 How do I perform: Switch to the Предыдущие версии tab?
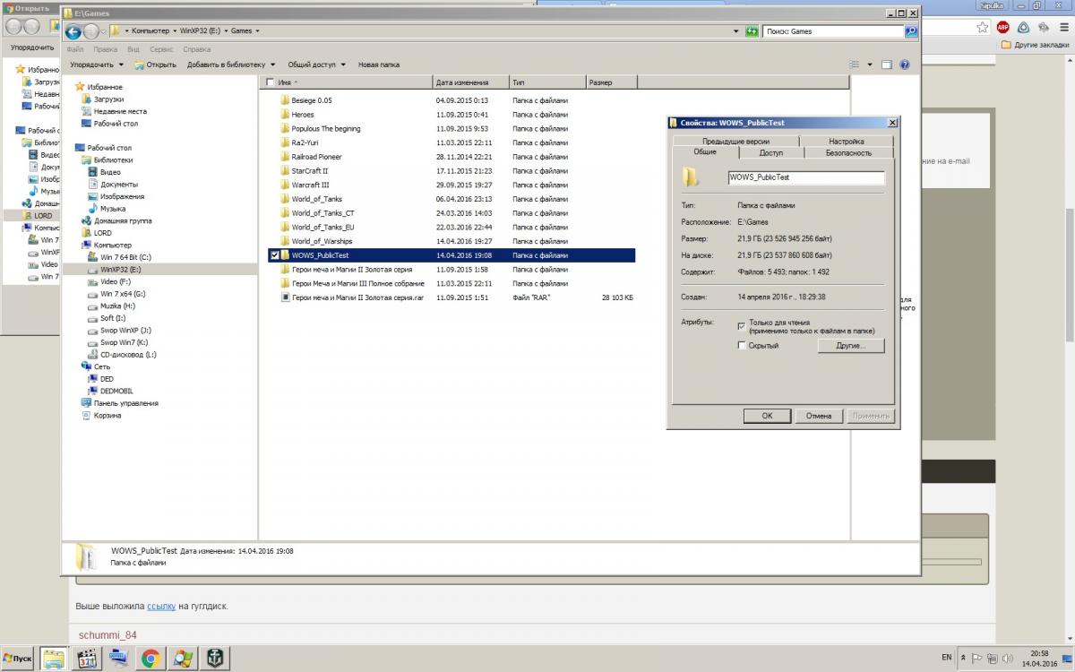pyautogui.click(x=735, y=141)
